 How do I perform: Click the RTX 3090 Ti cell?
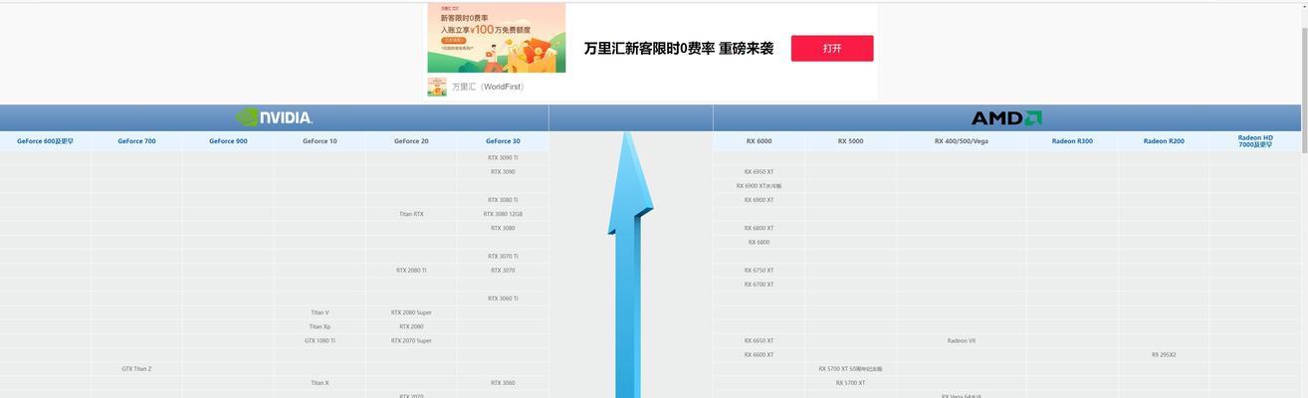point(503,157)
